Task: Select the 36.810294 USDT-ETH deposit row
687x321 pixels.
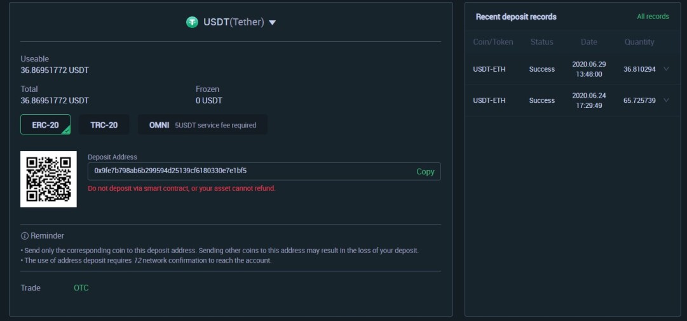Action: (x=573, y=69)
